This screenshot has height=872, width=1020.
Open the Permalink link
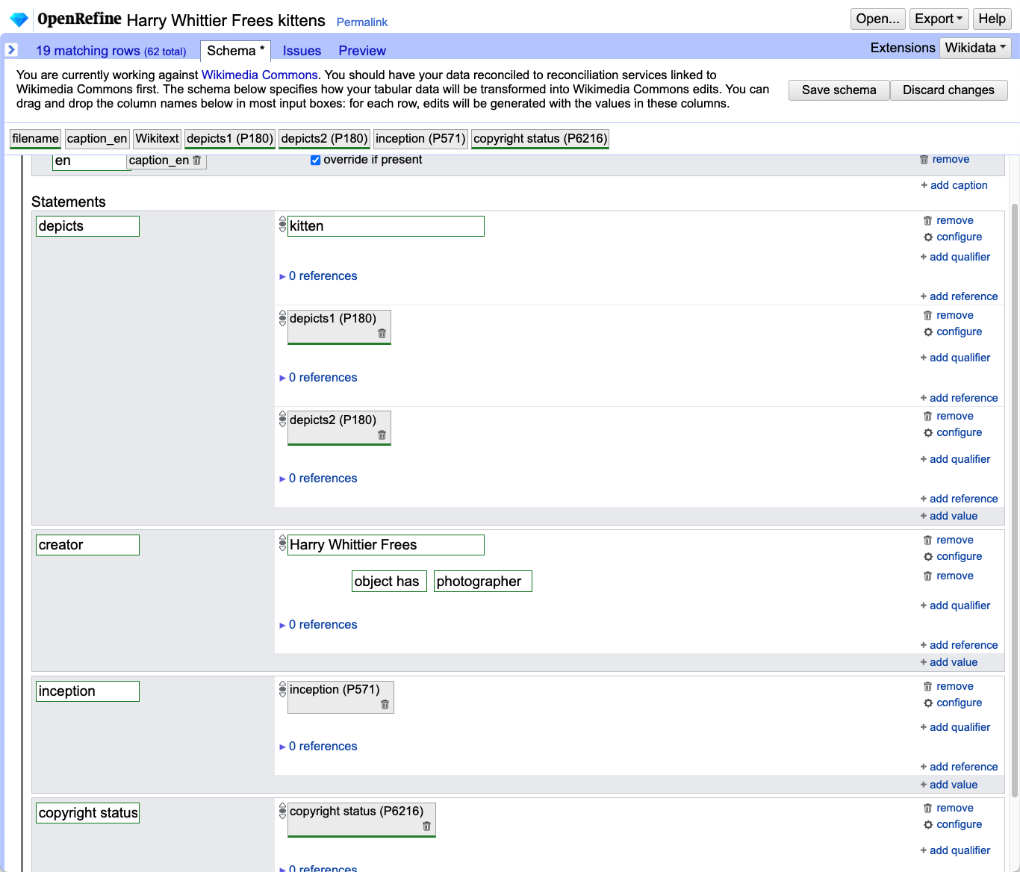[362, 22]
